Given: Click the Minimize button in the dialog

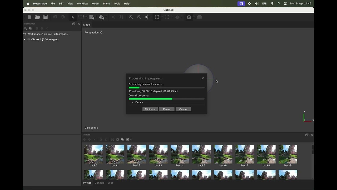Looking at the screenshot, I should (x=150, y=109).
